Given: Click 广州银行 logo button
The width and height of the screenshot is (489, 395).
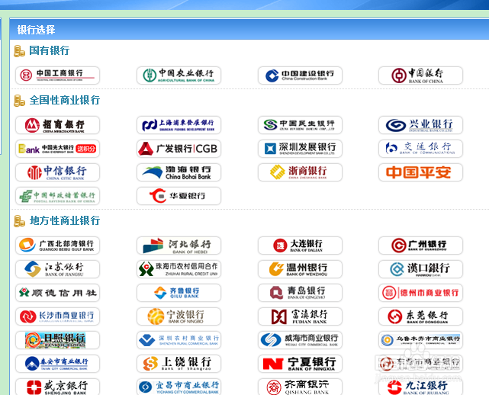Looking at the screenshot, I should click(420, 246).
